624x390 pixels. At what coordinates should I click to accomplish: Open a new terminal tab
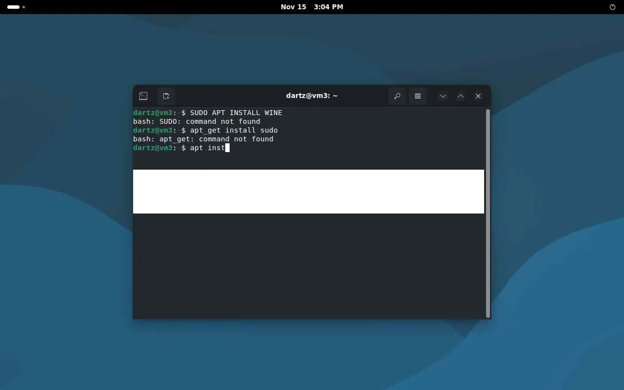click(166, 96)
